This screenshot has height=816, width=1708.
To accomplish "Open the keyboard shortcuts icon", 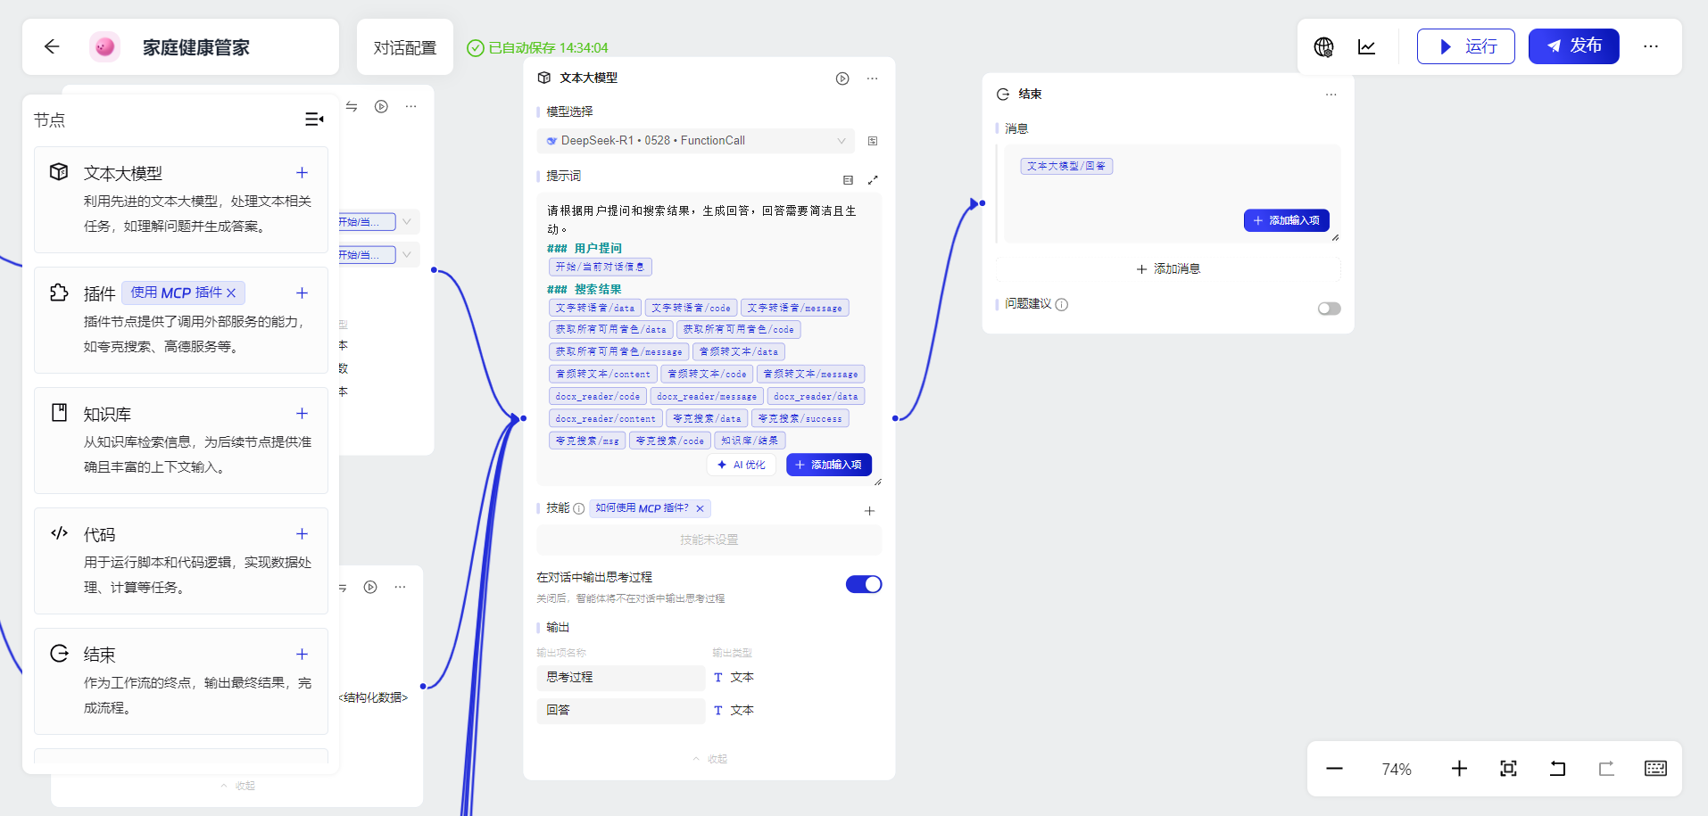I will tap(1655, 769).
